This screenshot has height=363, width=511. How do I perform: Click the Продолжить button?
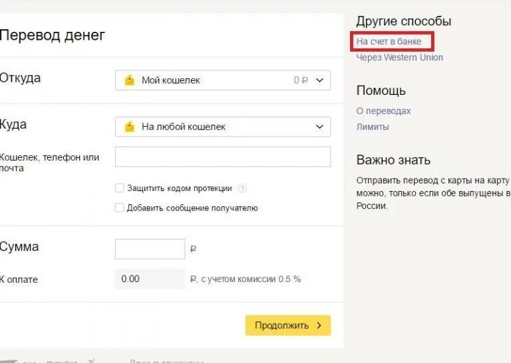[x=287, y=325]
